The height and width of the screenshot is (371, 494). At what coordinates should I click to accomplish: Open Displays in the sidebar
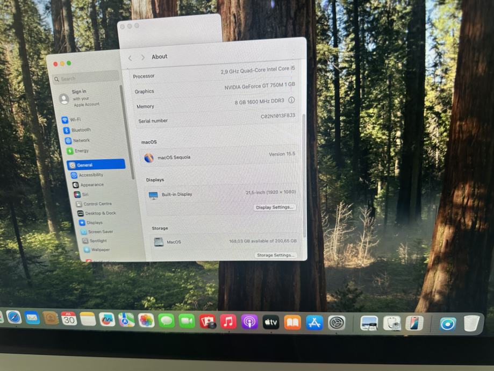(x=91, y=223)
